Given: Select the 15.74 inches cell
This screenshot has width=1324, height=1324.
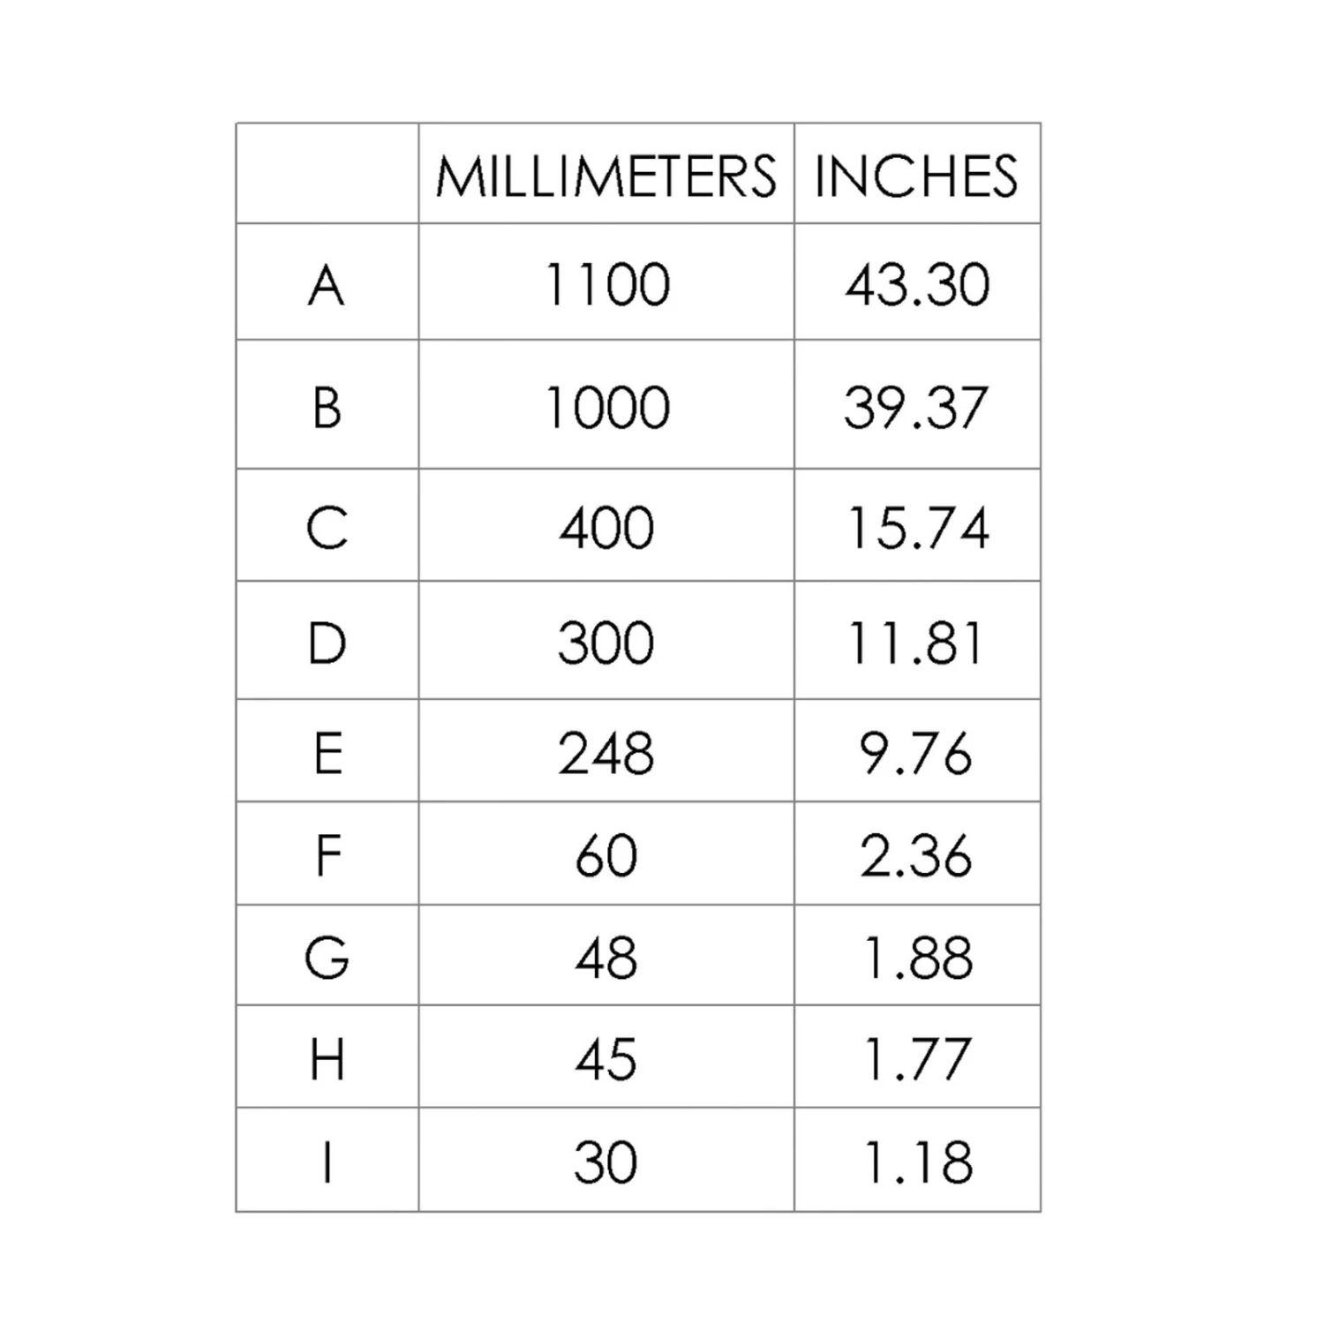Looking at the screenshot, I should pos(916,528).
